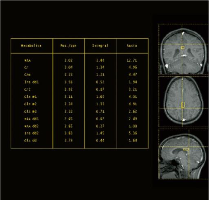The height and width of the screenshot is (200, 209).
Task: Click the Glx dd row label
Action: coord(30,140)
